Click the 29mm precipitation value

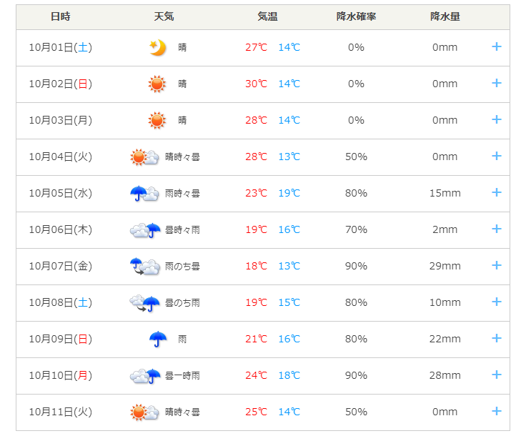(445, 266)
